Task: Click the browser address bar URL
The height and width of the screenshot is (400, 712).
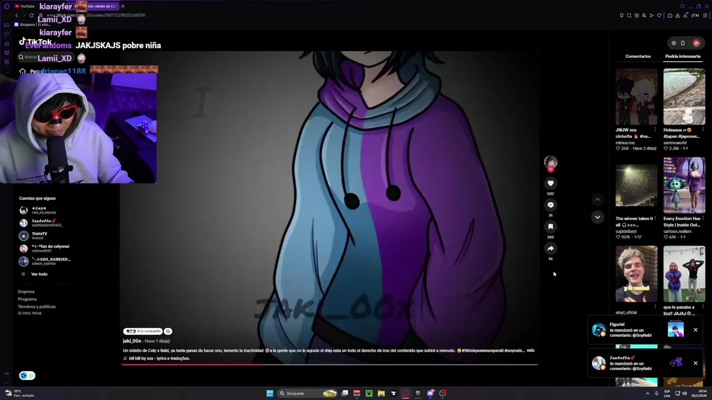Action: [96, 16]
